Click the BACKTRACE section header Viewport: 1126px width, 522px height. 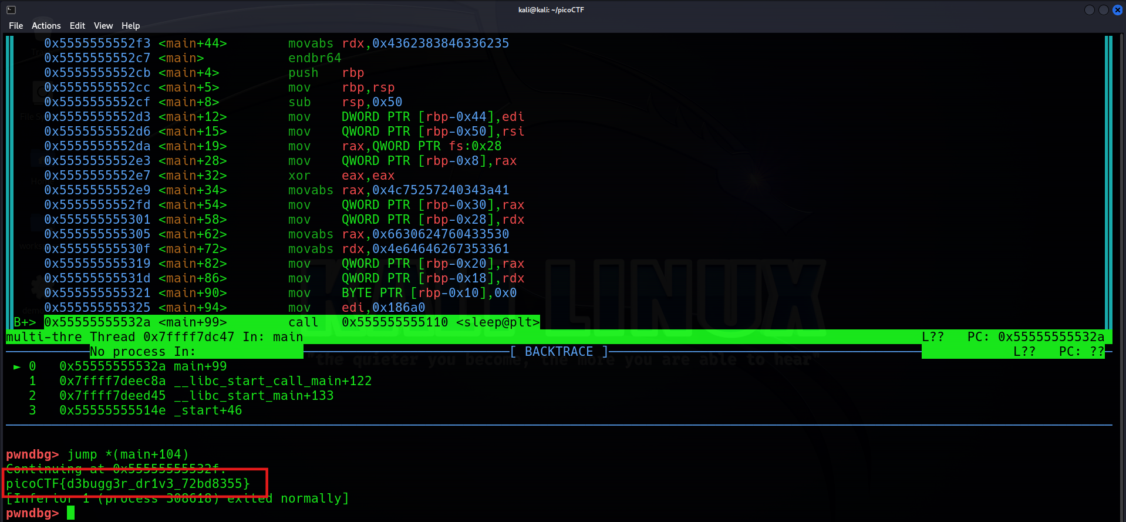559,352
